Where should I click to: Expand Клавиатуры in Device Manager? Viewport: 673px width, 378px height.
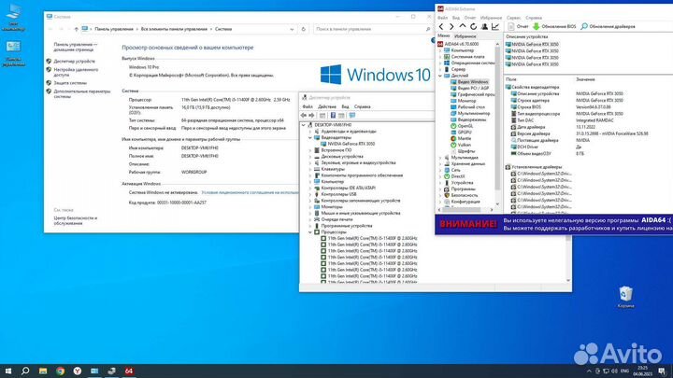310,169
